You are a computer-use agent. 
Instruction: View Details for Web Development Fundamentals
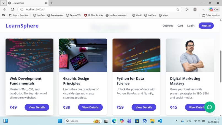[37, 107]
